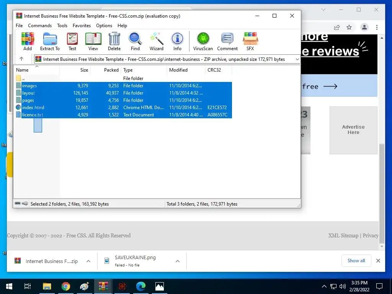Image resolution: width=392 pixels, height=294 pixels.
Task: Open the Favorites menu
Action: coord(82,26)
